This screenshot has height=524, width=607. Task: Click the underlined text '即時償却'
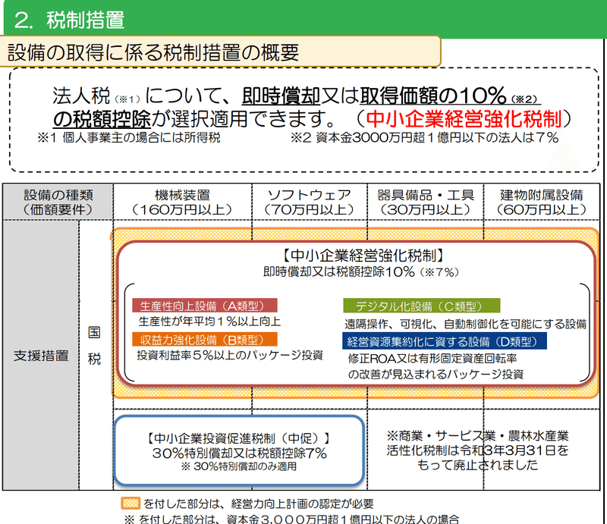coord(281,96)
